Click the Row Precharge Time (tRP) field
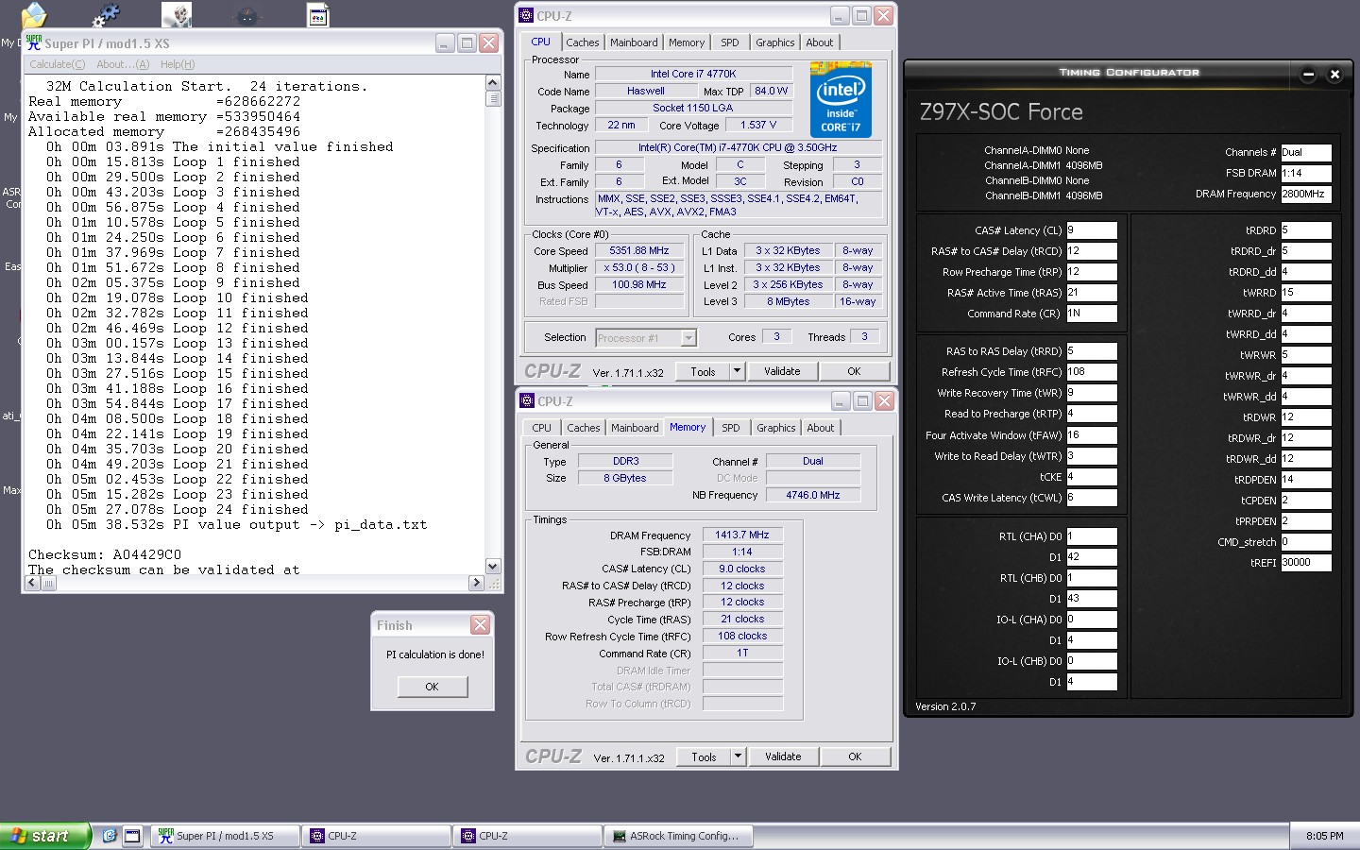 [x=1092, y=272]
